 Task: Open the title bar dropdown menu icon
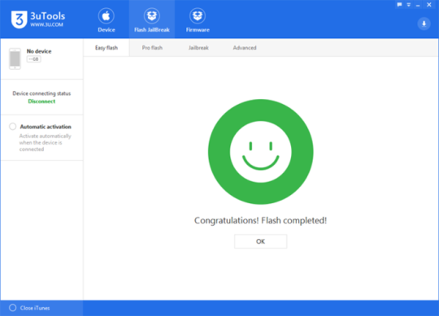[x=408, y=5]
